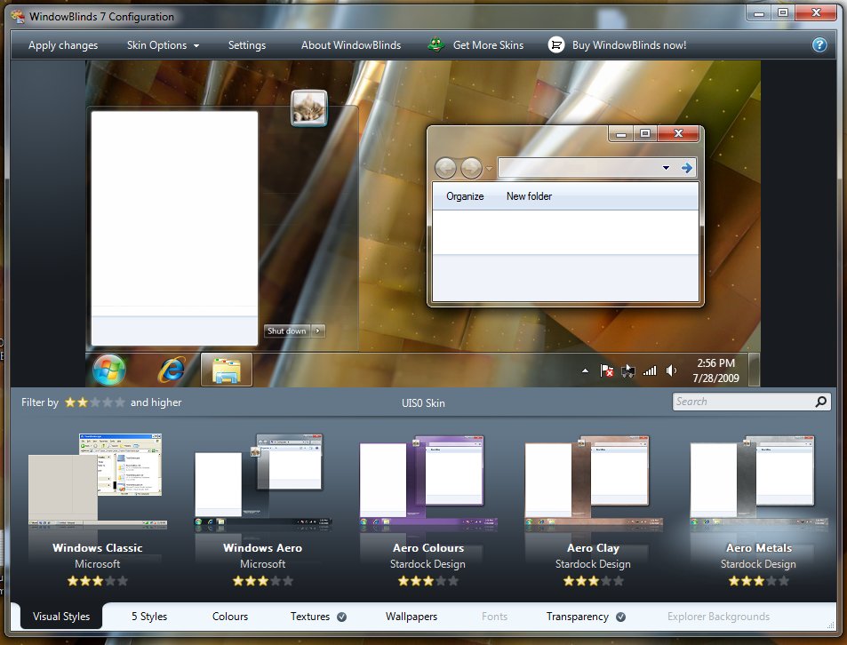This screenshot has width=847, height=645.
Task: Set the rating filter to one star
Action: (x=70, y=402)
